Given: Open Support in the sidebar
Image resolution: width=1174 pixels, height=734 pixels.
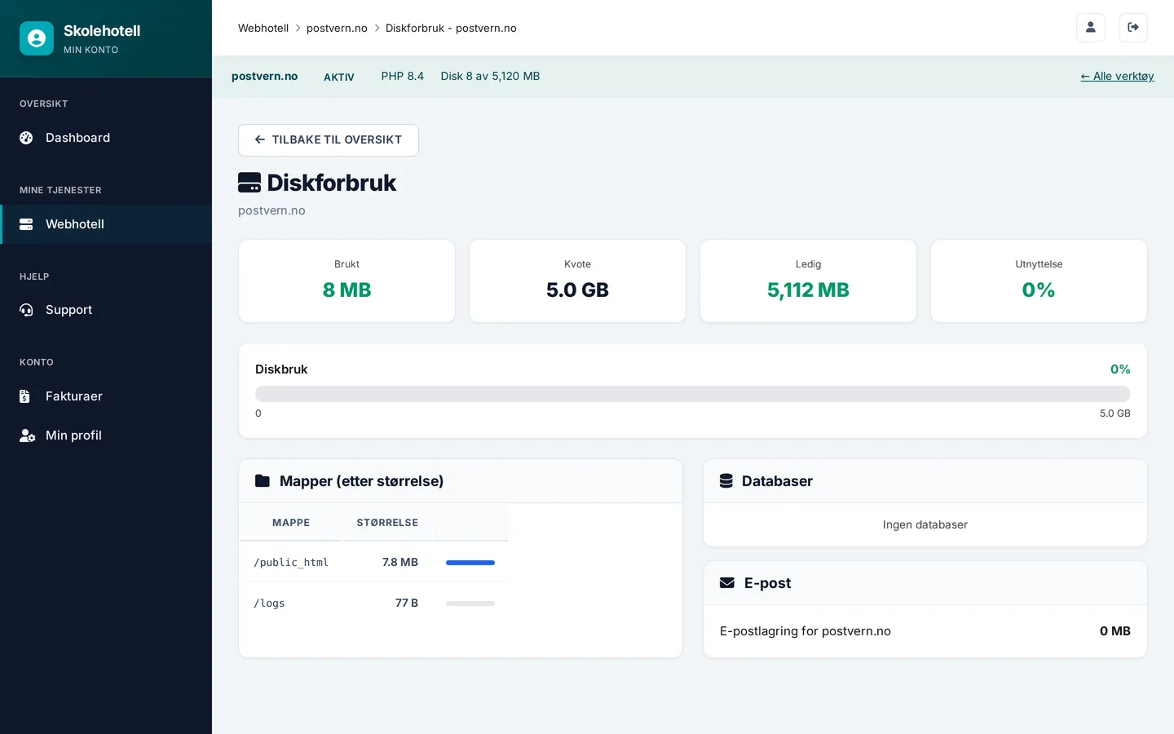Looking at the screenshot, I should point(106,310).
